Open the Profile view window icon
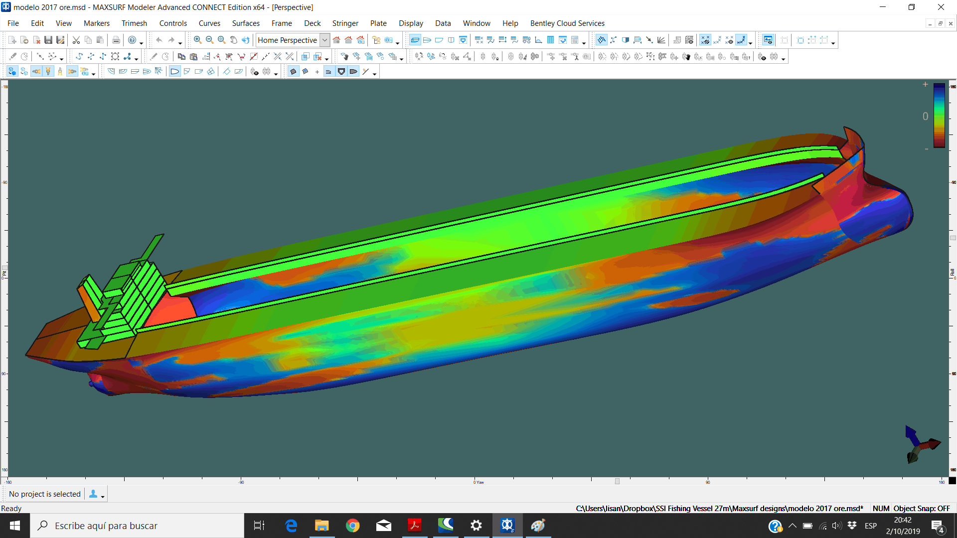Viewport: 957px width, 538px height. [x=439, y=40]
